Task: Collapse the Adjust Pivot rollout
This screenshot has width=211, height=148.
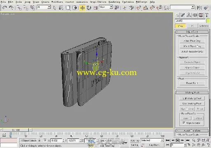Action: coord(192,32)
